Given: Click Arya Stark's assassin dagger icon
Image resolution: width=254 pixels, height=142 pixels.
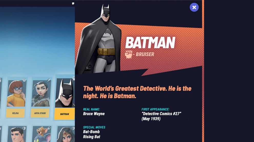Looking at the screenshot, I should point(49,80).
